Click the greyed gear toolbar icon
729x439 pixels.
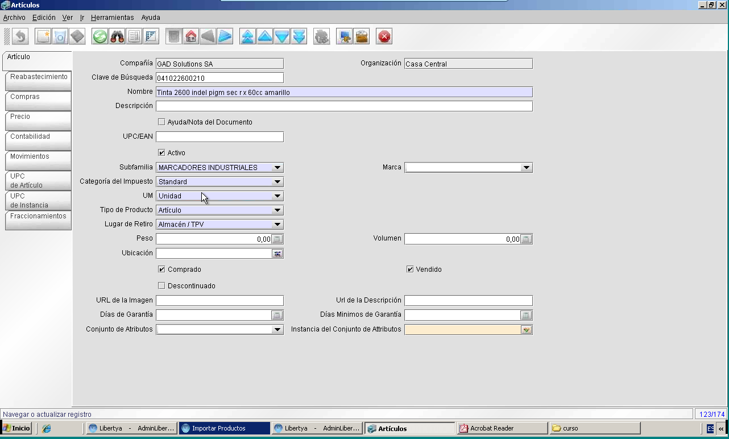pyautogui.click(x=322, y=37)
